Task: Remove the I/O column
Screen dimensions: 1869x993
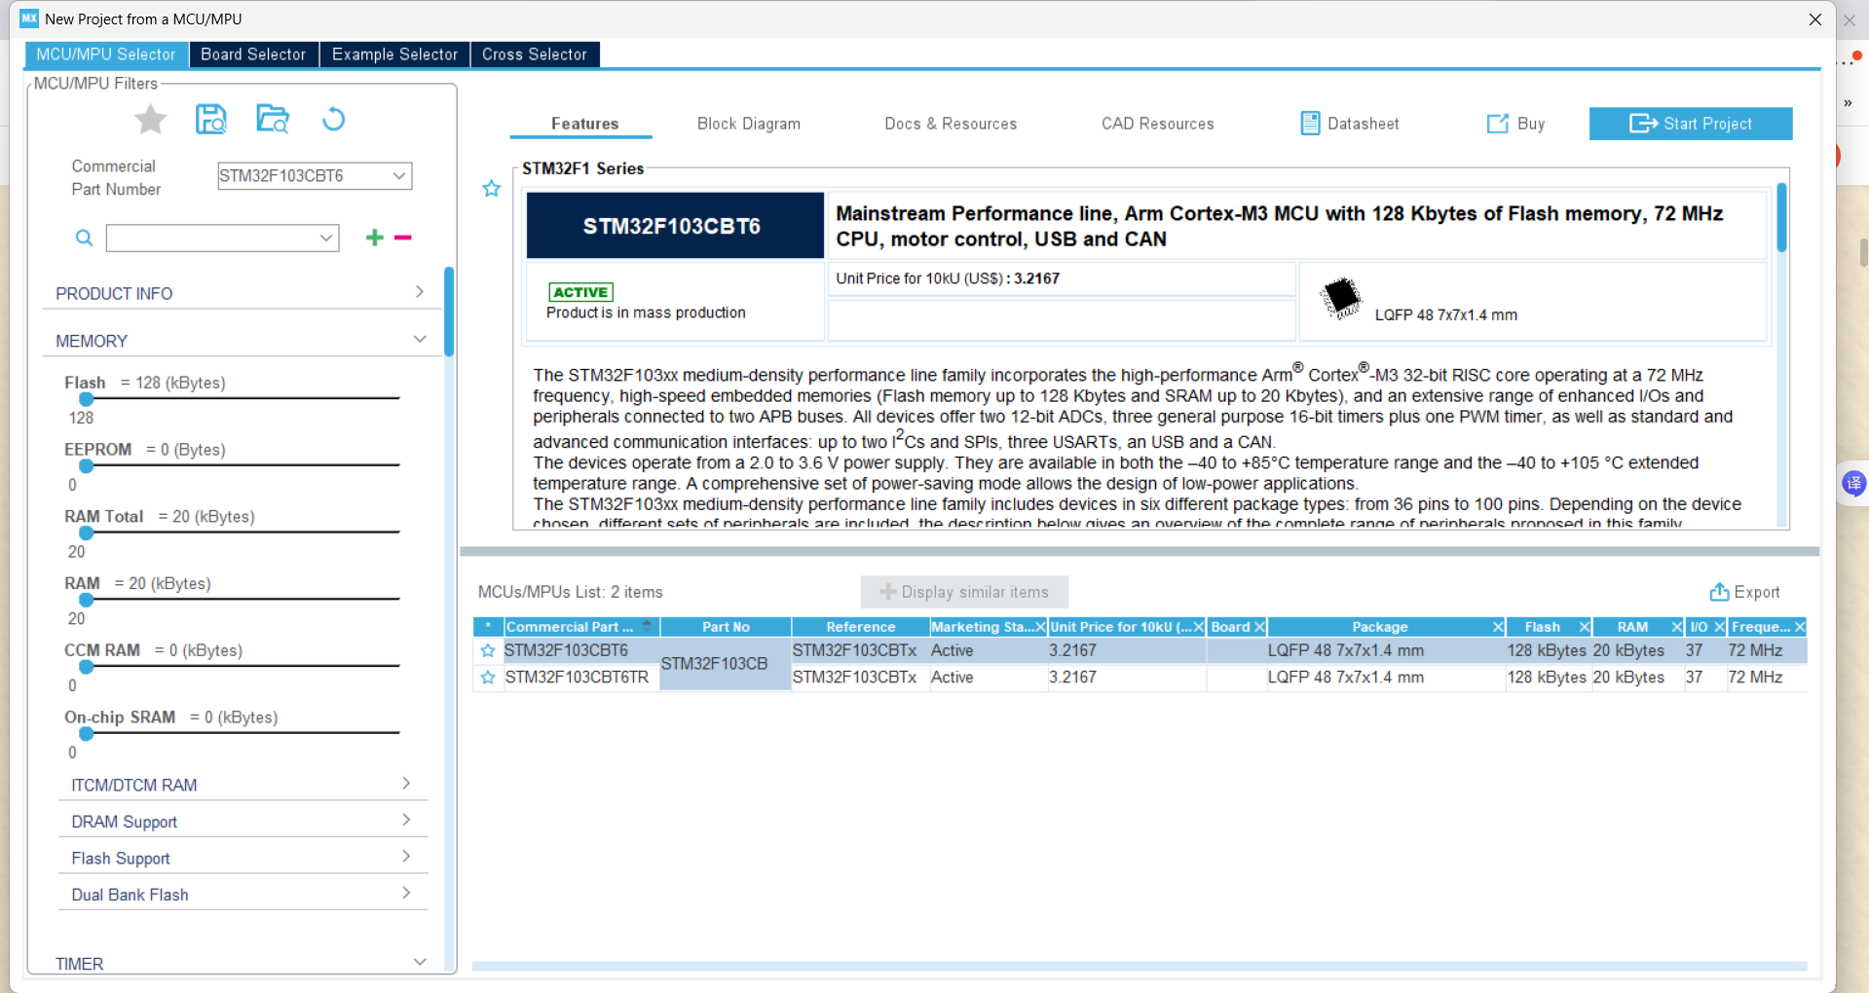Action: pyautogui.click(x=1720, y=627)
